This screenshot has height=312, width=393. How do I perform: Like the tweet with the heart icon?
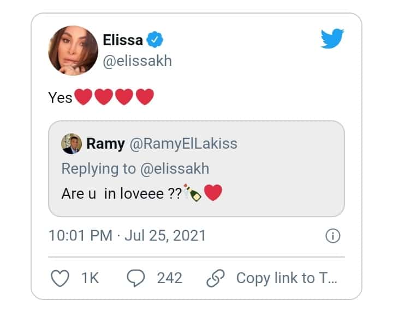[60, 278]
